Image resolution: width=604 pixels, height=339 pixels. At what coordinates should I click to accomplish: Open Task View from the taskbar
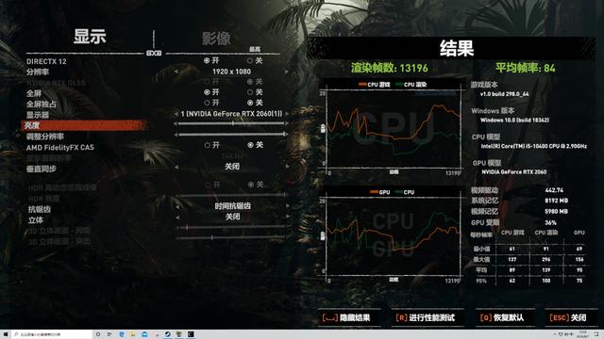109,334
